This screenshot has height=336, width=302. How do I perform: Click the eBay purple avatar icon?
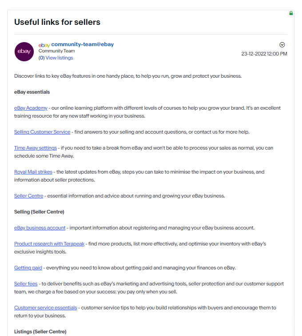[x=24, y=51]
